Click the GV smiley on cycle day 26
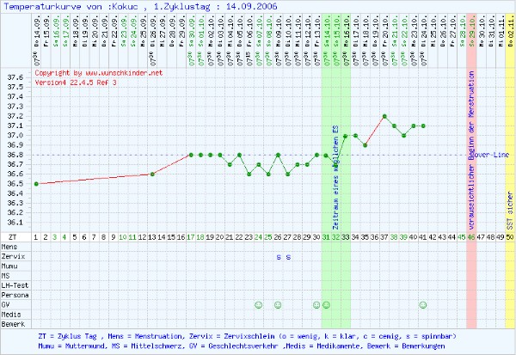The width and height of the screenshot is (516, 355). pos(278,304)
